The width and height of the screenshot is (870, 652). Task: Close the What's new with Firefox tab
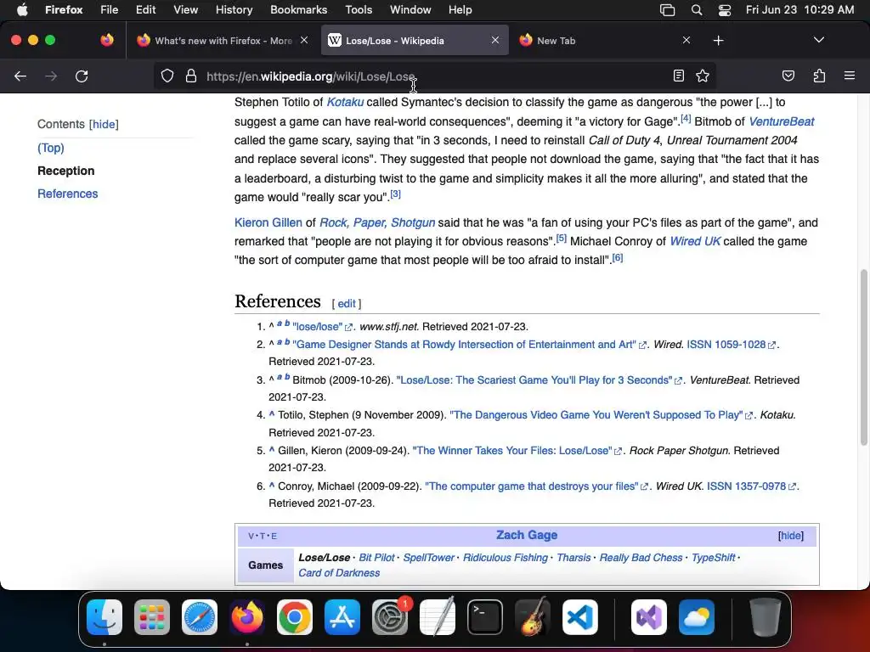(x=304, y=40)
